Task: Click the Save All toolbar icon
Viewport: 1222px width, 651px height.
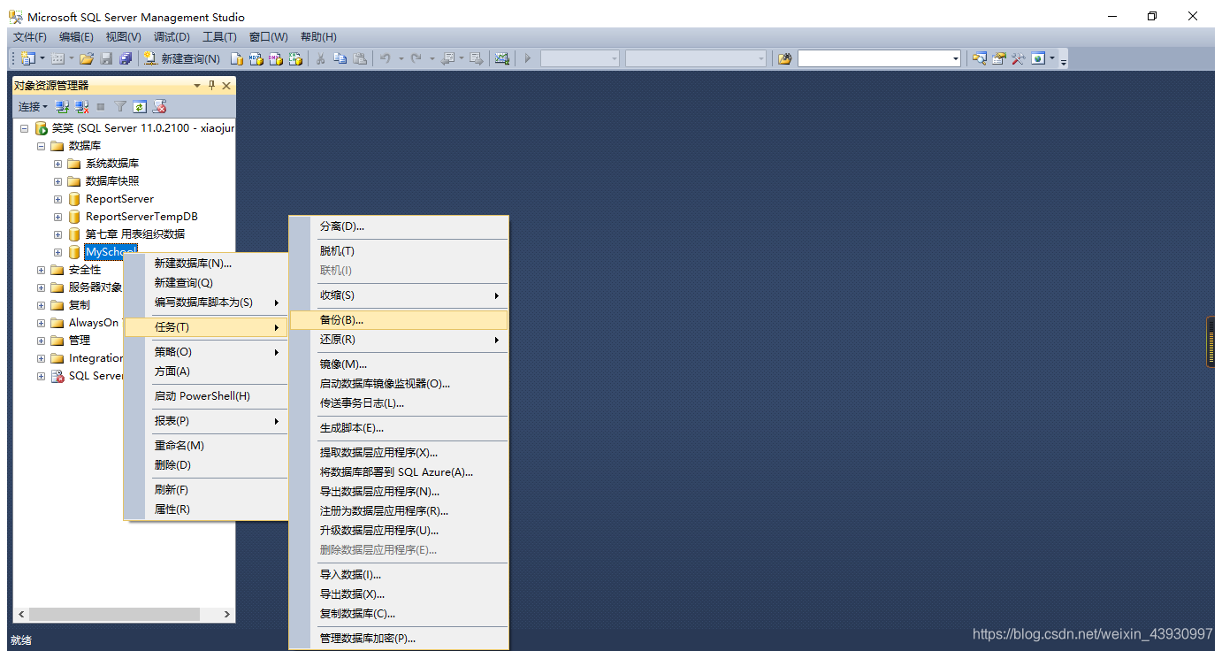Action: tap(126, 58)
